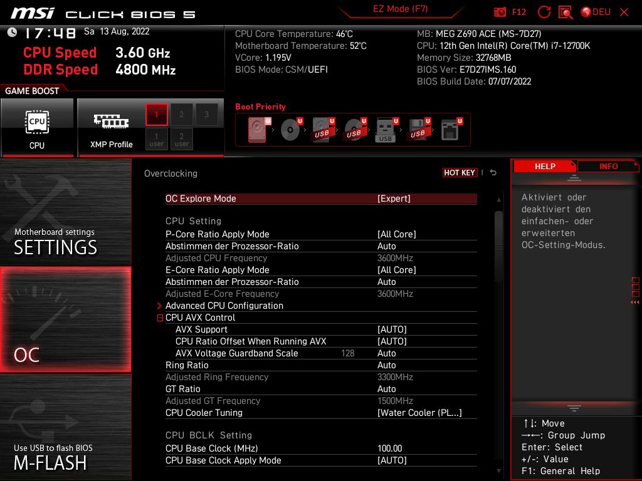The image size is (642, 481).
Task: Edit CPU Base Clock (MHz) value
Action: (389, 448)
